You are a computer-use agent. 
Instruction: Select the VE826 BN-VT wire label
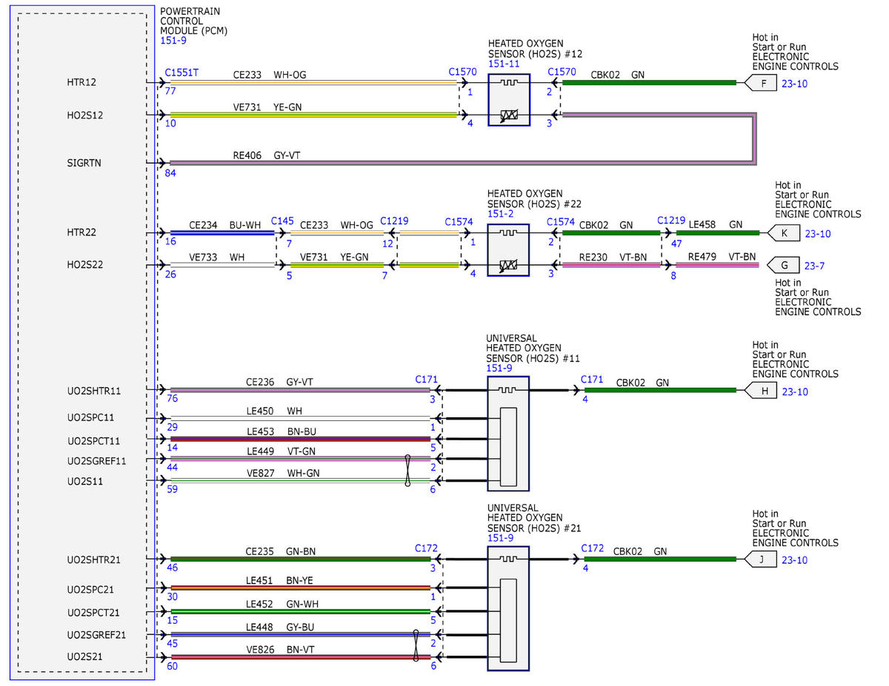coord(281,649)
